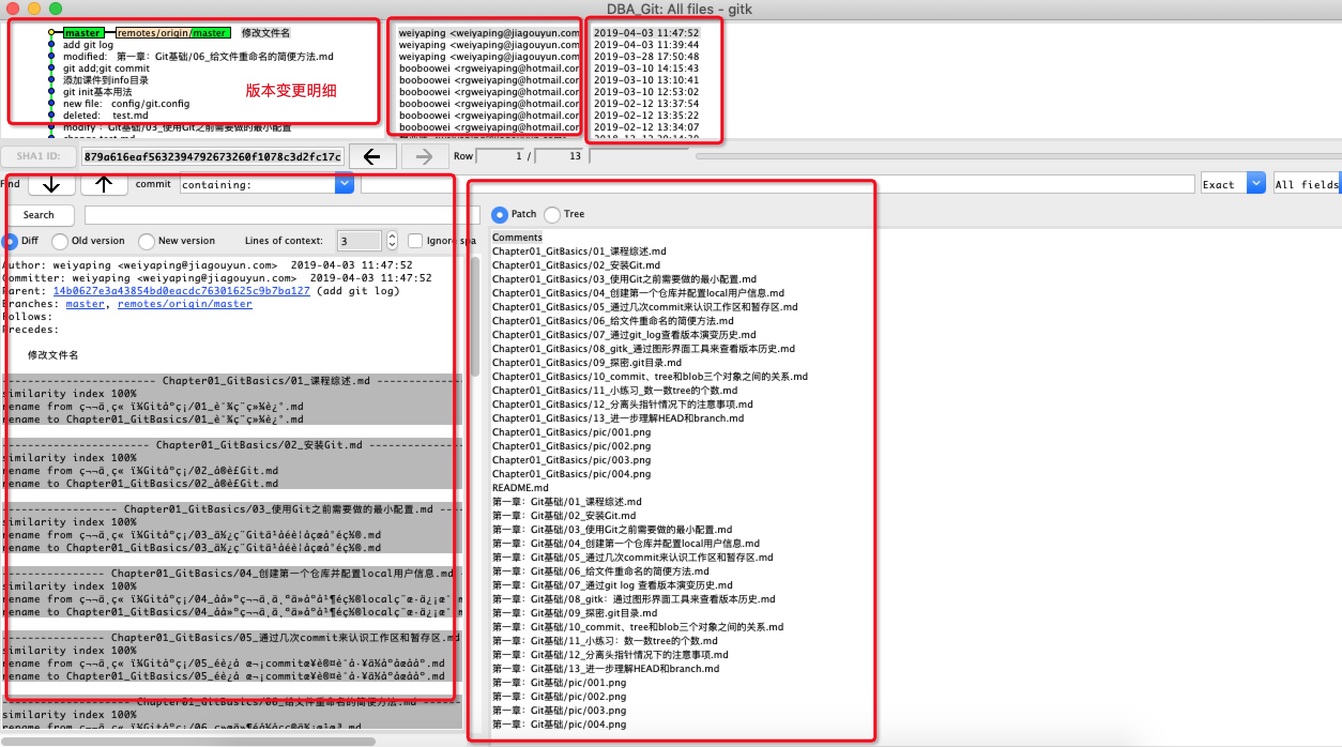Click the remotes/origin/master branch tag
The image size is (1342, 747).
click(173, 33)
